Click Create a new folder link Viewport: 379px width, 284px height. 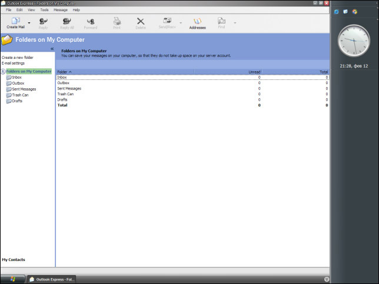click(18, 58)
